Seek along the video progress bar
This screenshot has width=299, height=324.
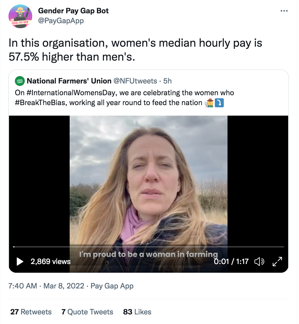click(x=149, y=247)
